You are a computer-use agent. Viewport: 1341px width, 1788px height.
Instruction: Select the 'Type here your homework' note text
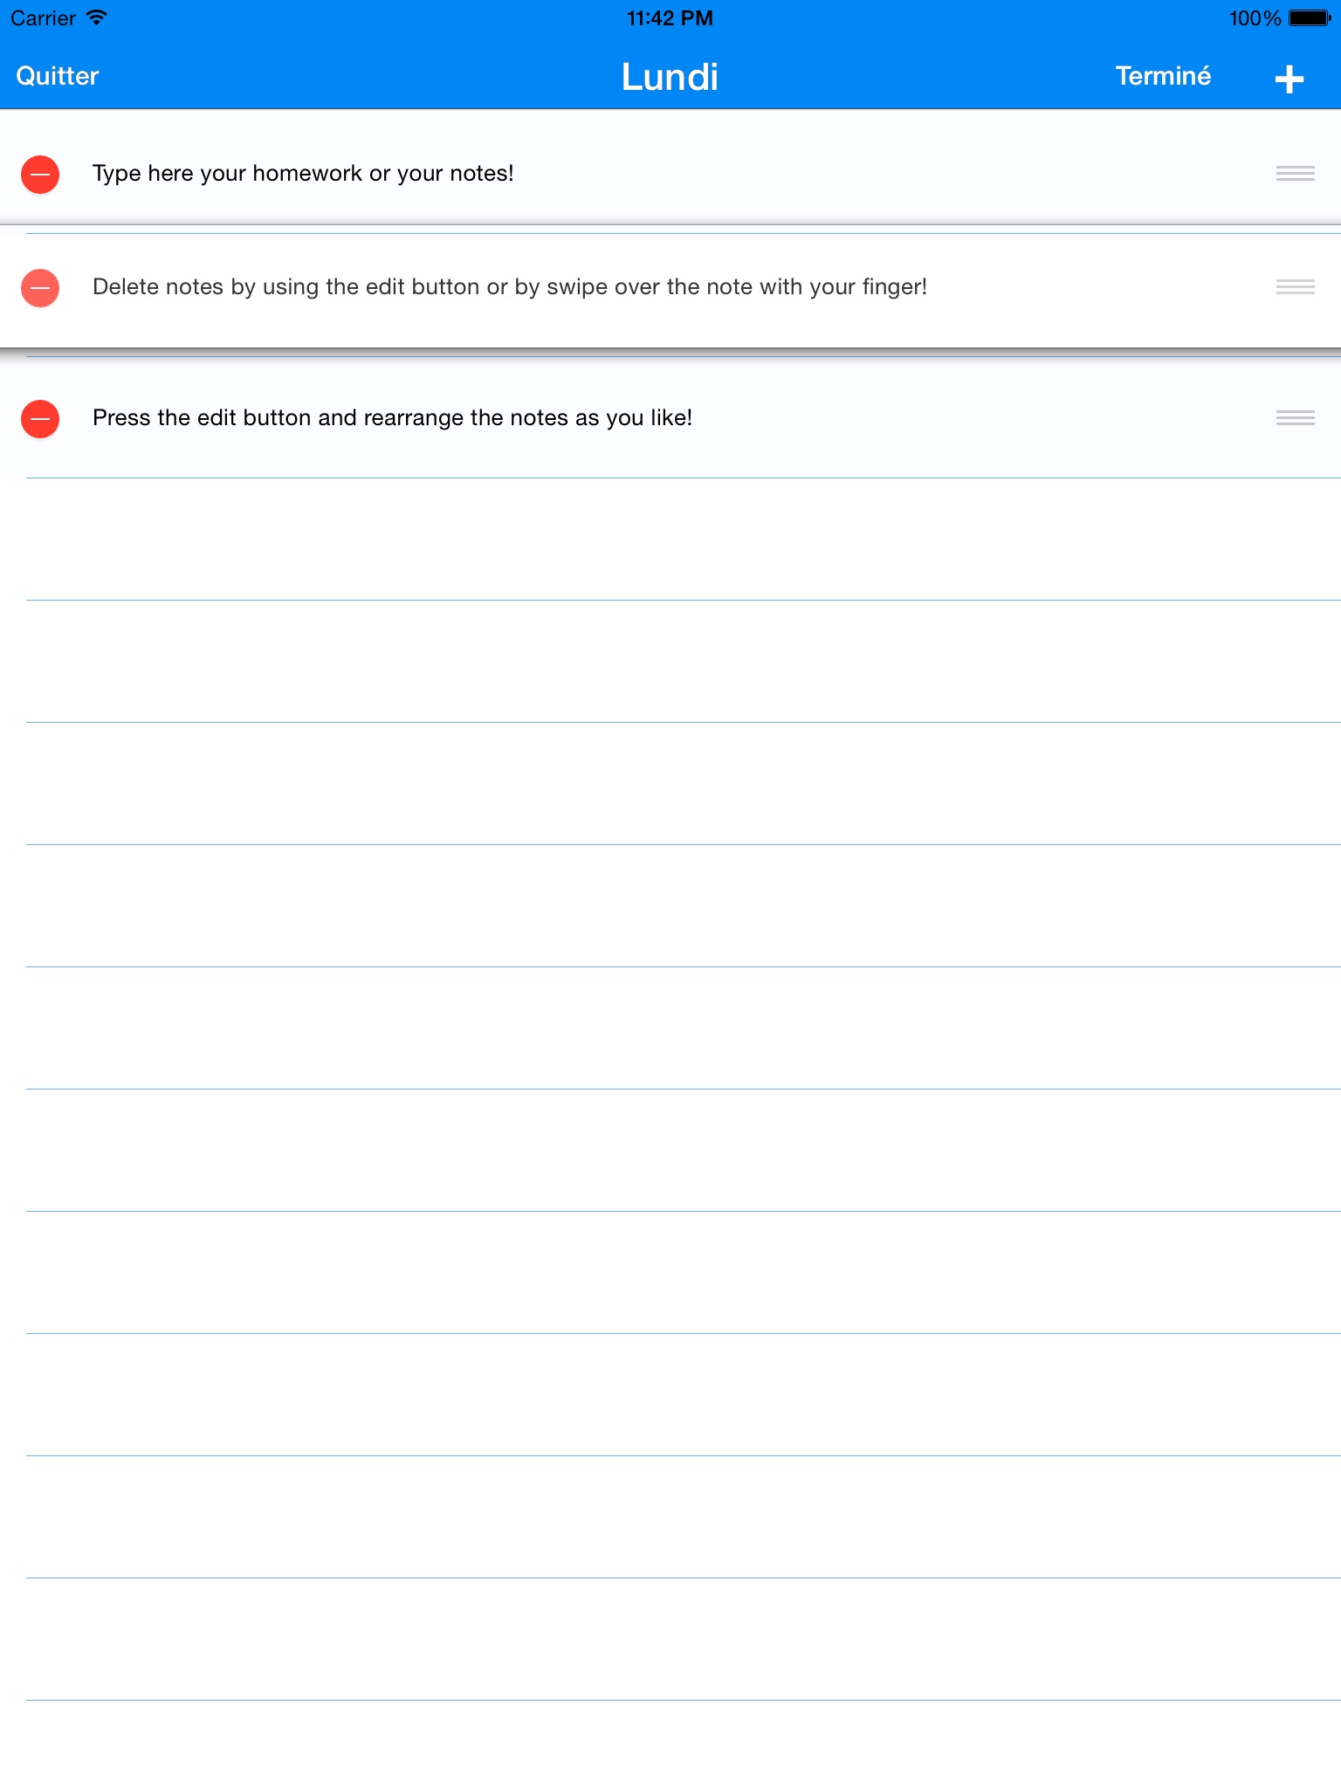point(303,174)
